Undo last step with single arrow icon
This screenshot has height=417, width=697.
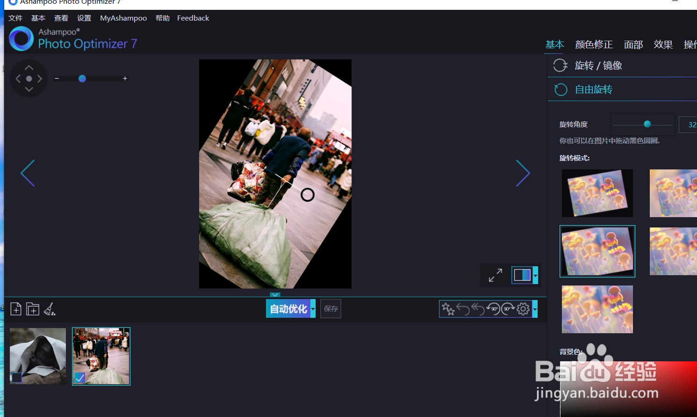pyautogui.click(x=463, y=309)
